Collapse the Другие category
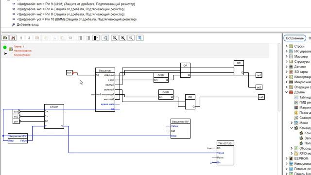311x175 pixels. (x=286, y=92)
